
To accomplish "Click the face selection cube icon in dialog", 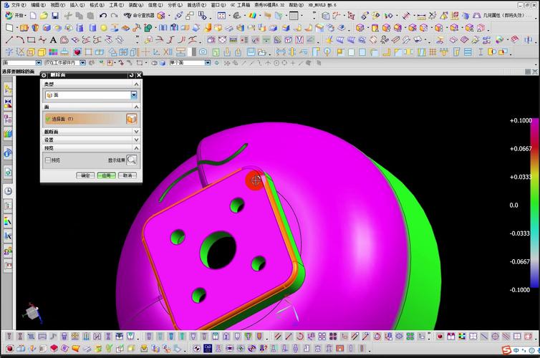I will click(132, 119).
